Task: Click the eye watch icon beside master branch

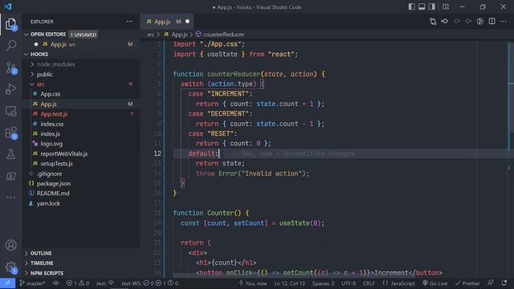Action: [x=55, y=283]
